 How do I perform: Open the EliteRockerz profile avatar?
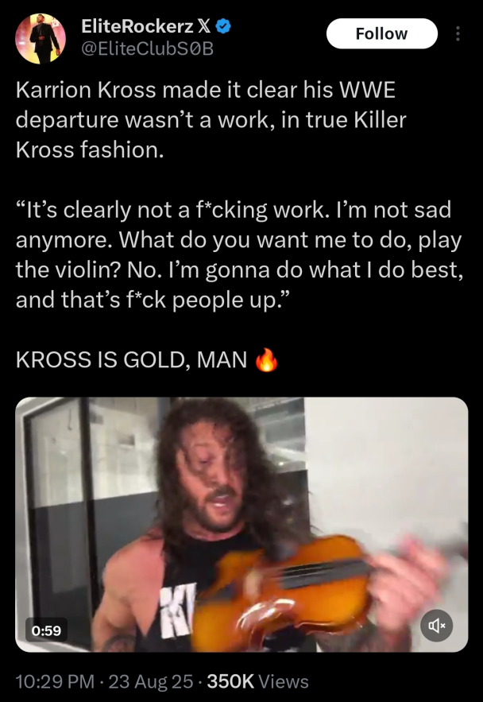[x=41, y=38]
